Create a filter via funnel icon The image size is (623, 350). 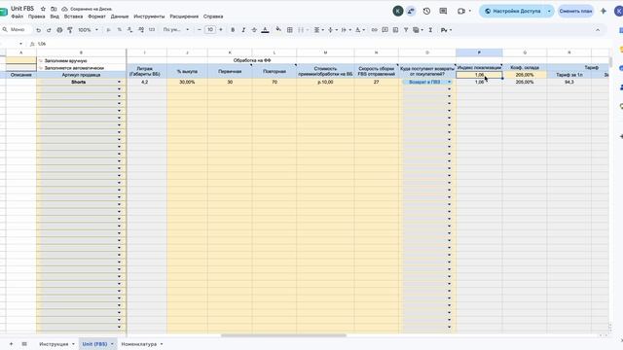pos(406,30)
